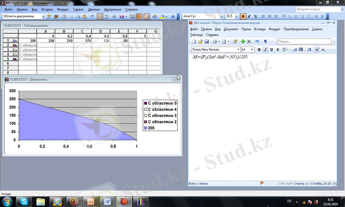
Task: Click the Maple search field
Action: click(304, 42)
